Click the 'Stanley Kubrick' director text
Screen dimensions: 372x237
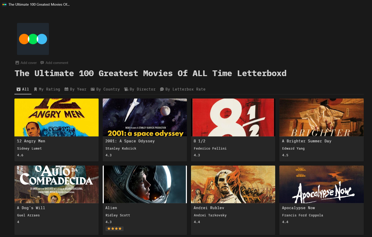(x=121, y=149)
